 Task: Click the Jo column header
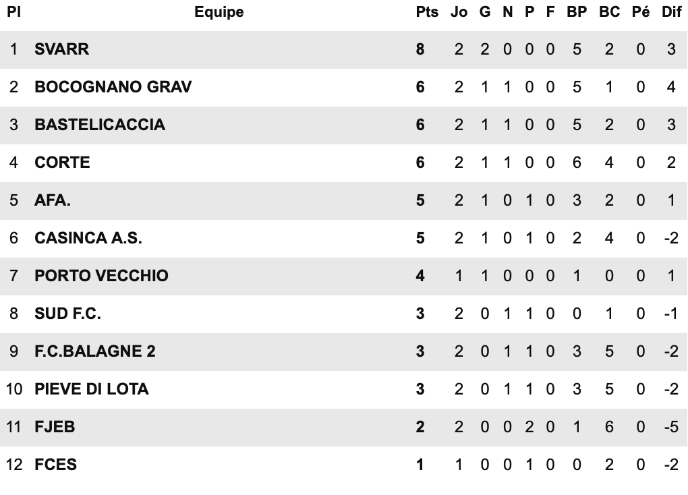[x=459, y=12]
